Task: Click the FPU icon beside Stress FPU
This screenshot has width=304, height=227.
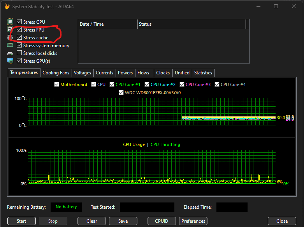Action: point(10,30)
